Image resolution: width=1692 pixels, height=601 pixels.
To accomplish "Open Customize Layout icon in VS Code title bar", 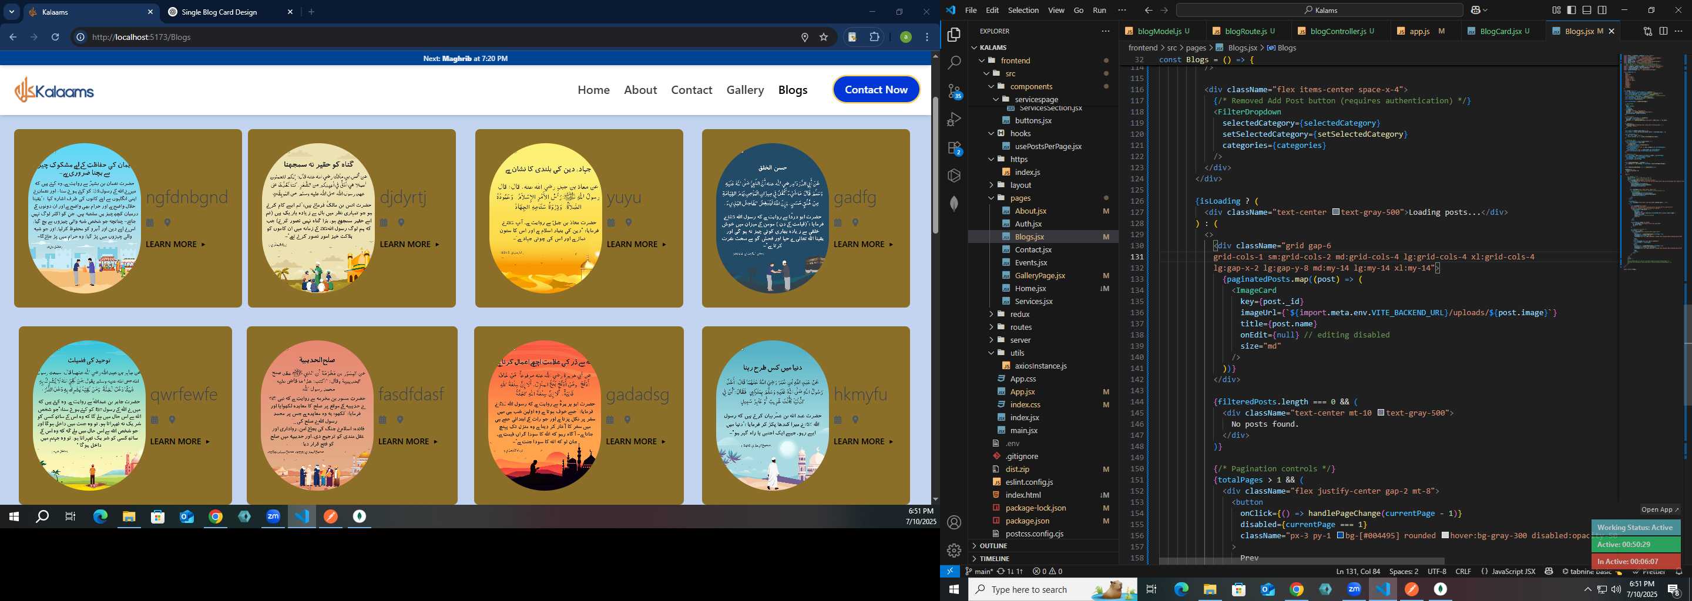I will pyautogui.click(x=1556, y=10).
